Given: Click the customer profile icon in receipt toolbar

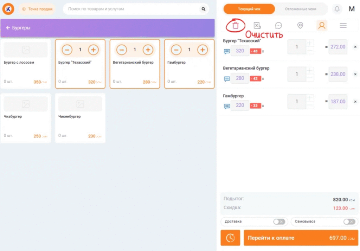Looking at the screenshot, I should (x=322, y=25).
